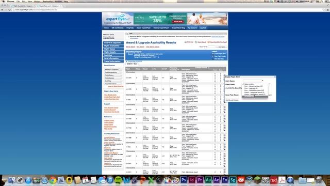Open Saved Queries Fare Information dropdown
The height and width of the screenshot is (186, 330).
coord(113,84)
